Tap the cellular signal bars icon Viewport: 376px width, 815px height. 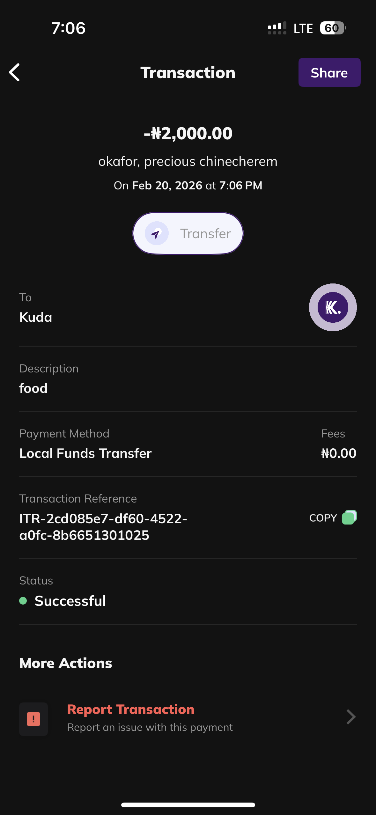(277, 28)
